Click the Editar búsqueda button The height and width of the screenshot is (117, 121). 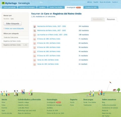click(13, 23)
